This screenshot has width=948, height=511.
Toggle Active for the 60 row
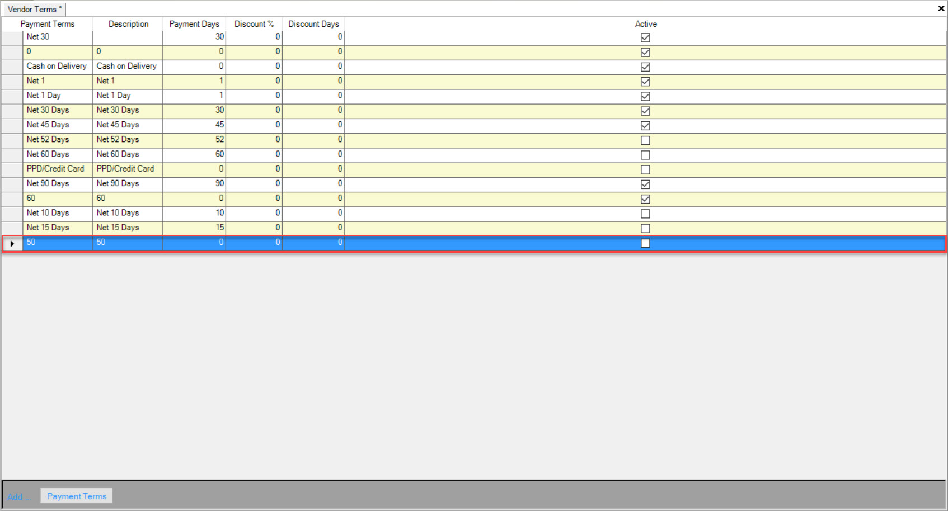coord(645,199)
